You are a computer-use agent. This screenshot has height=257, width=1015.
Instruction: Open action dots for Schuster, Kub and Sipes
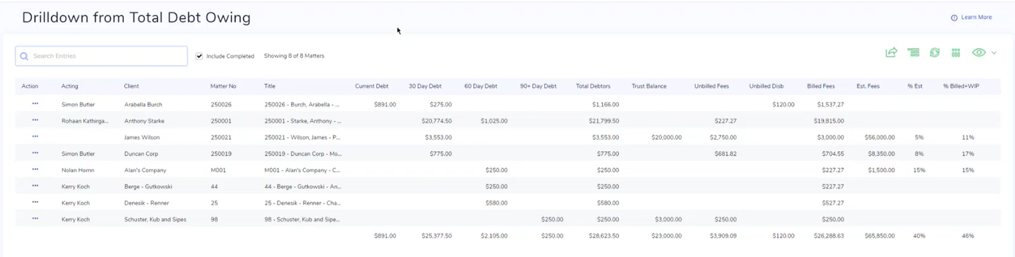35,219
